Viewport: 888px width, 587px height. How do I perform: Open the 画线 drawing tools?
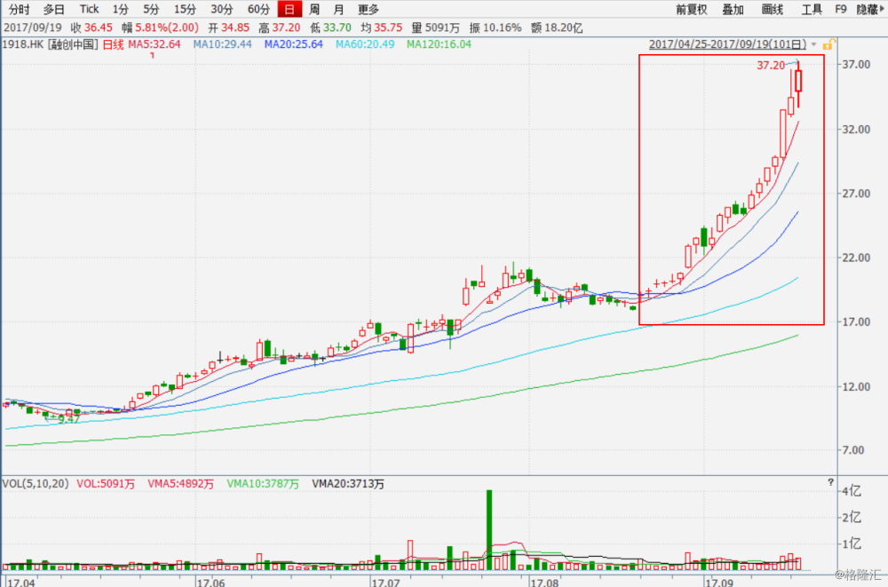coord(772,9)
